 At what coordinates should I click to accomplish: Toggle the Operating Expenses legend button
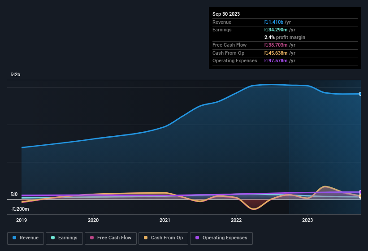click(x=221, y=238)
